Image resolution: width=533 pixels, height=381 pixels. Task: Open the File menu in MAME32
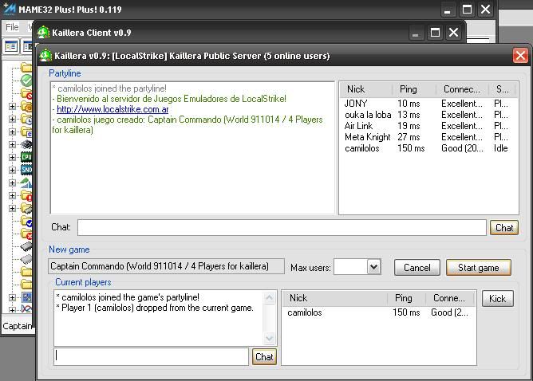click(12, 27)
